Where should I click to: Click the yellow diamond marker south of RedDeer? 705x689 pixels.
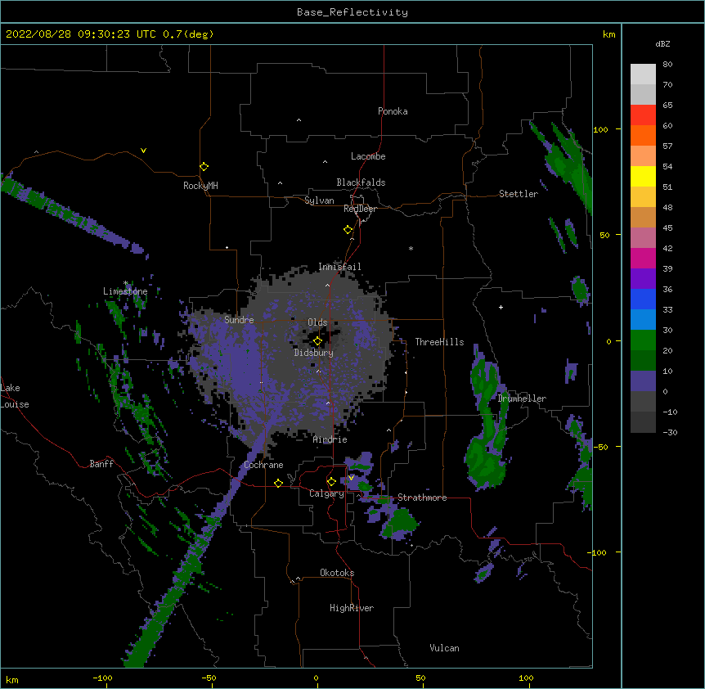click(348, 230)
